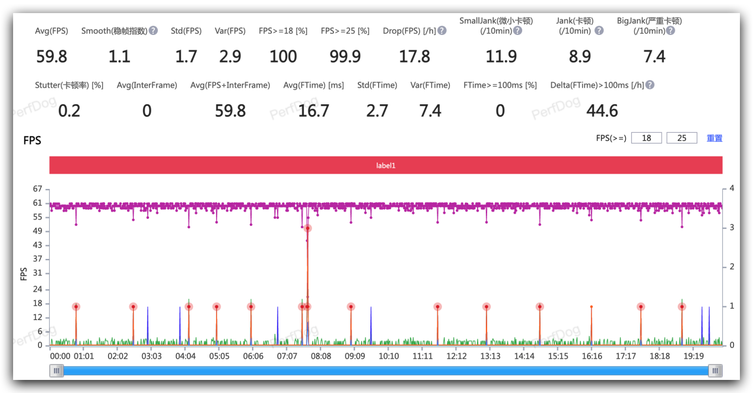Image resolution: width=753 pixels, height=393 pixels.
Task: Click the Var(FPS) metric label
Action: pyautogui.click(x=230, y=31)
